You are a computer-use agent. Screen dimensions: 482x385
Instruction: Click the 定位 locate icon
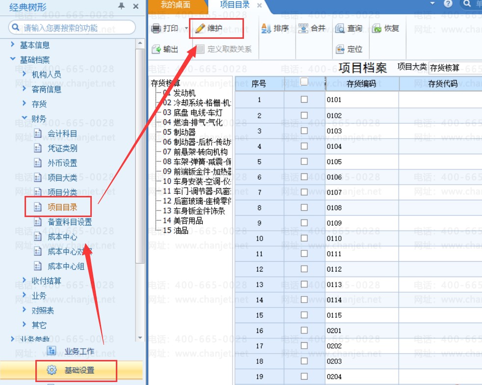[x=340, y=49]
